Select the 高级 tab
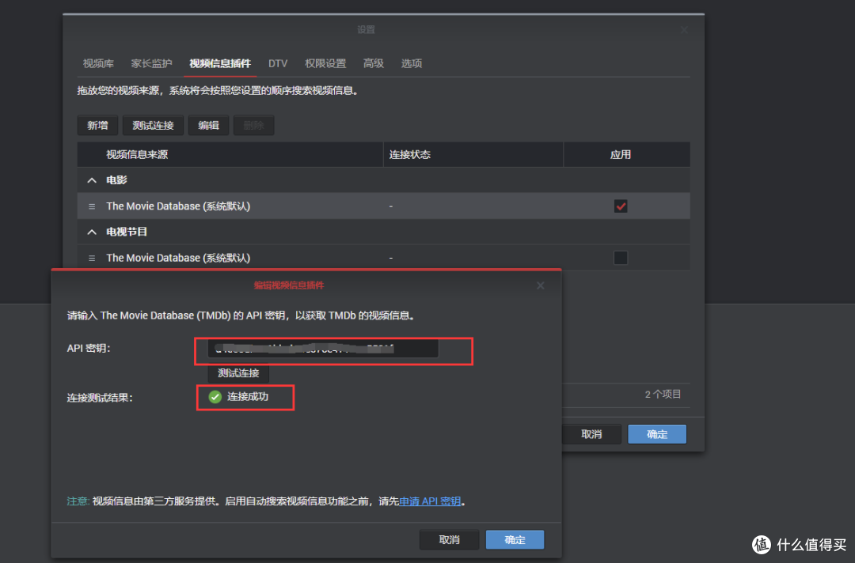 pos(374,63)
